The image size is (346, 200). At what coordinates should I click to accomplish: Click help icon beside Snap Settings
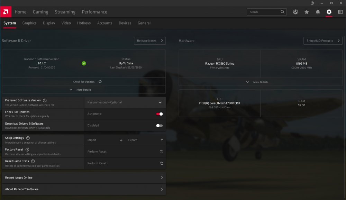28,138
